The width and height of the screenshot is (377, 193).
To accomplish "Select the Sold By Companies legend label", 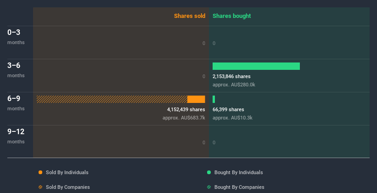I will point(68,187).
